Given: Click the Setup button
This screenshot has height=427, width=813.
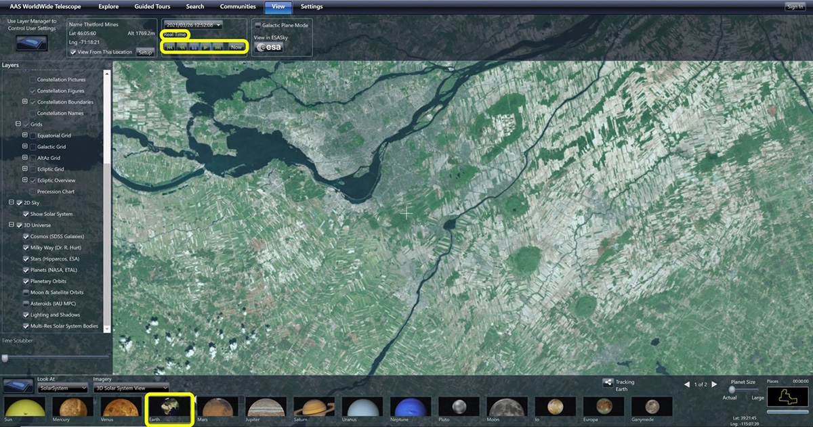Looking at the screenshot, I should point(145,52).
